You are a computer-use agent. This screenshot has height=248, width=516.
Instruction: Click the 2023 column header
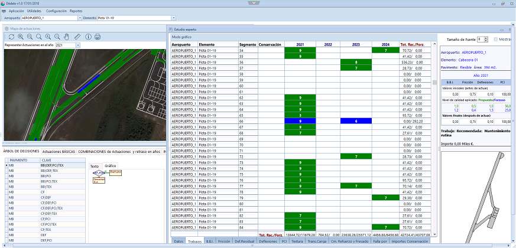point(356,44)
